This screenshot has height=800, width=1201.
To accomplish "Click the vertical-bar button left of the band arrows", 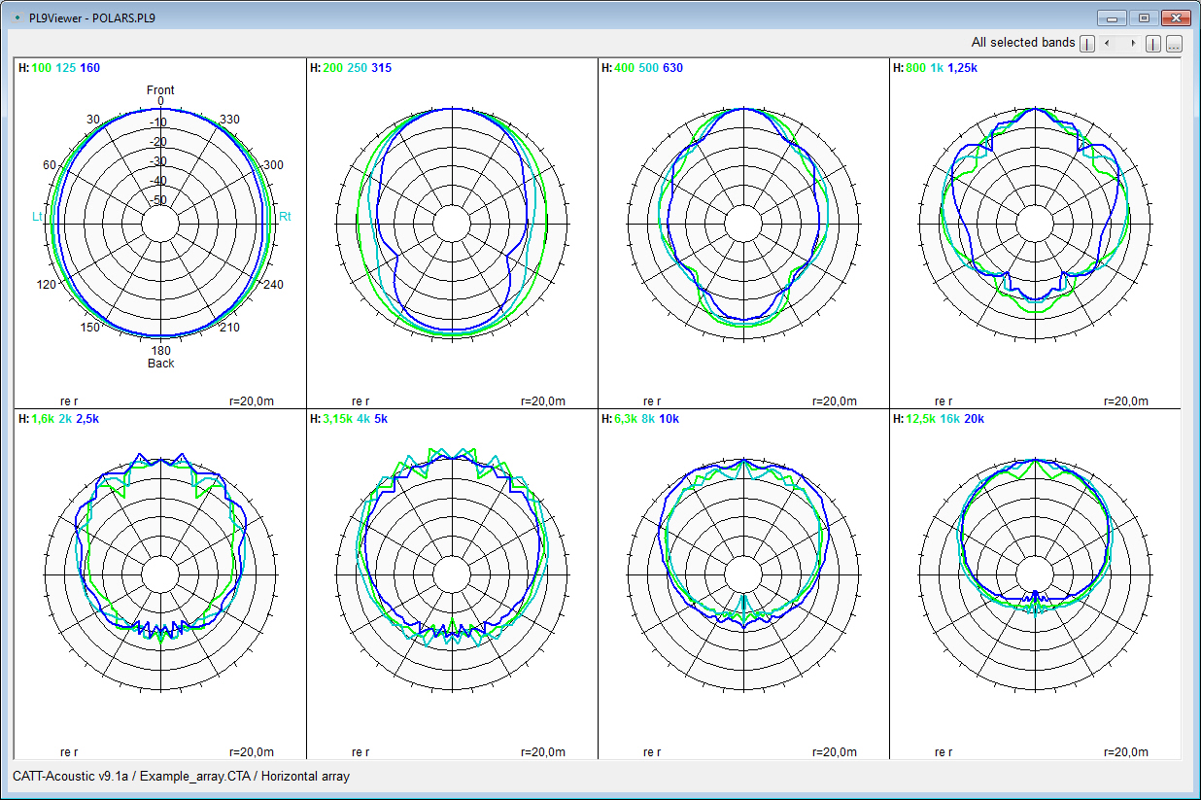I will (1087, 44).
